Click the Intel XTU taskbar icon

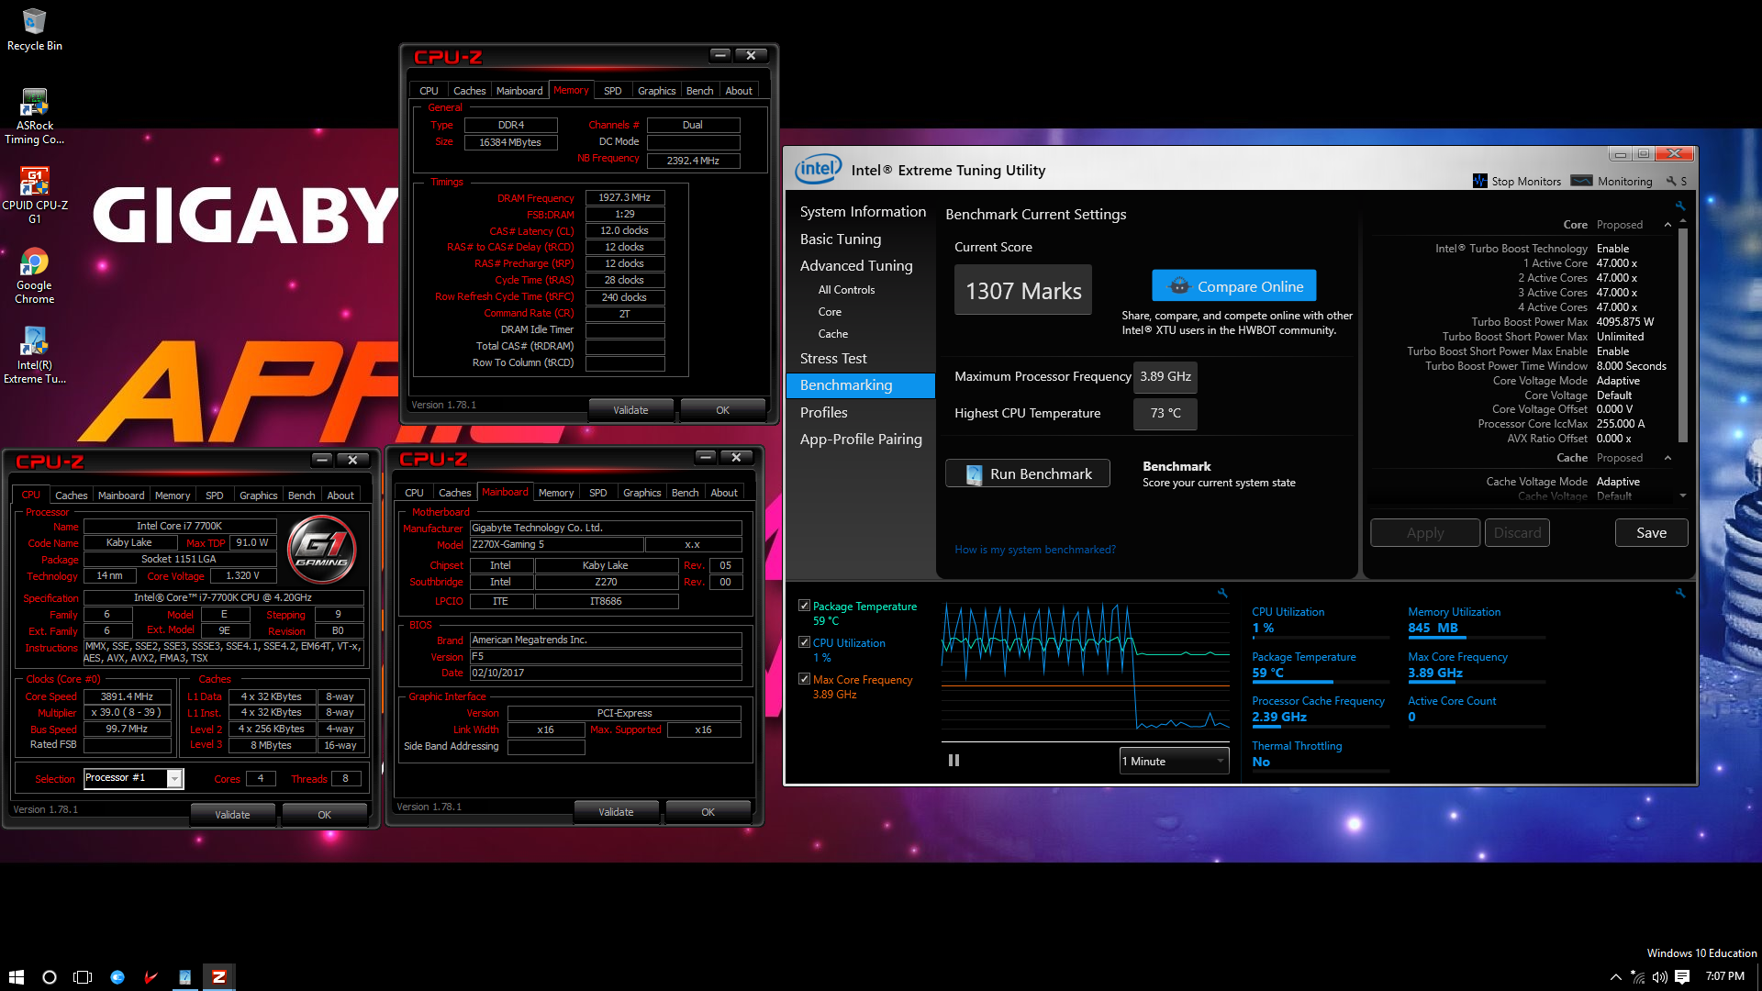185,976
